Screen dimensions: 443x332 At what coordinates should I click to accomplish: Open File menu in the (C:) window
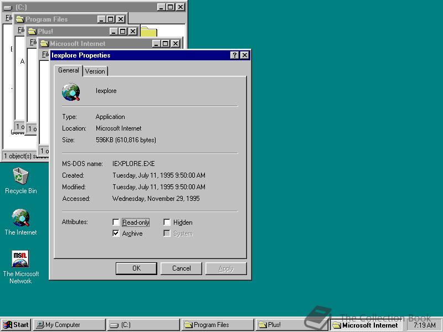point(9,18)
